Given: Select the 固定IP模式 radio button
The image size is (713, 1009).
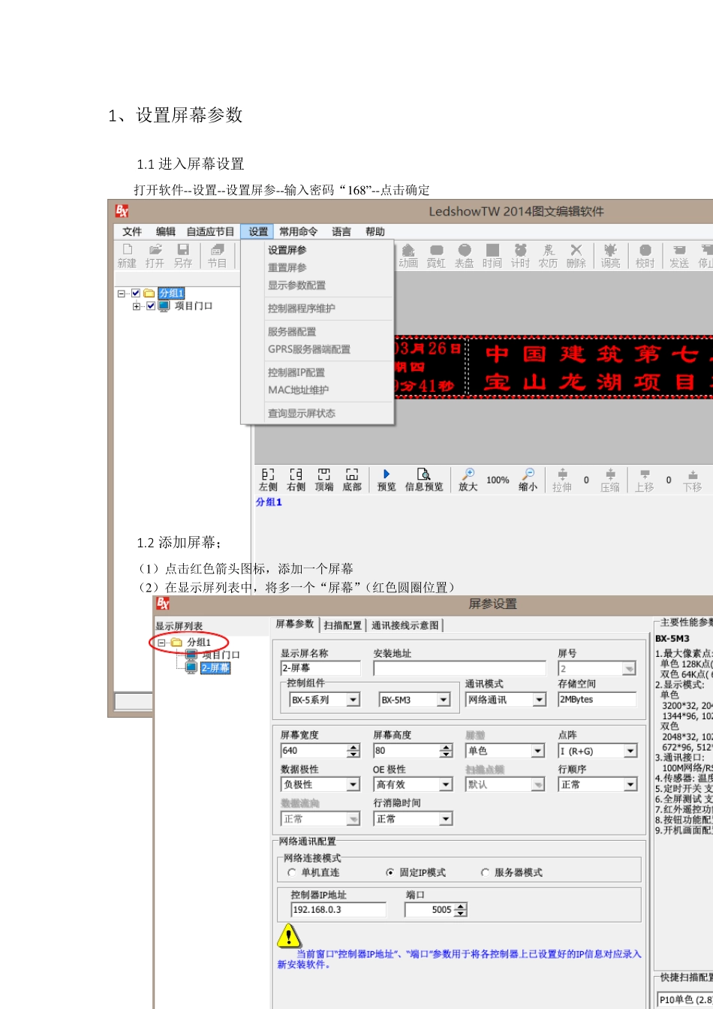Looking at the screenshot, I should [390, 872].
